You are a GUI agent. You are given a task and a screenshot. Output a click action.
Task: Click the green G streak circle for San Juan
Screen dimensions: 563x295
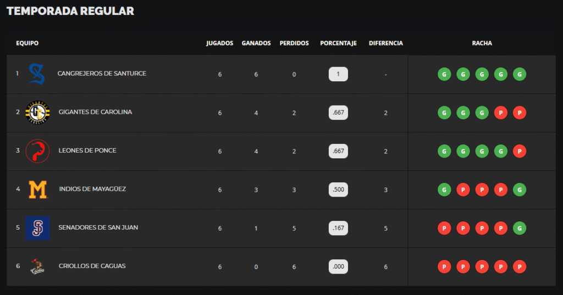(x=520, y=228)
